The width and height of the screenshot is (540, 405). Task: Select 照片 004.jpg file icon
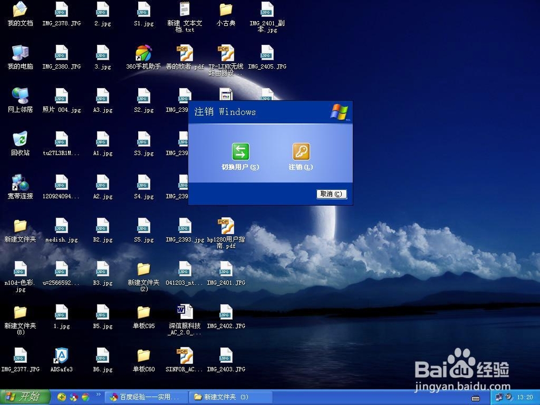point(62,96)
